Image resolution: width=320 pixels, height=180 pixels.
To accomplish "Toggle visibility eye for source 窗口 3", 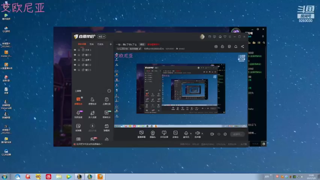I will [x=75, y=55].
